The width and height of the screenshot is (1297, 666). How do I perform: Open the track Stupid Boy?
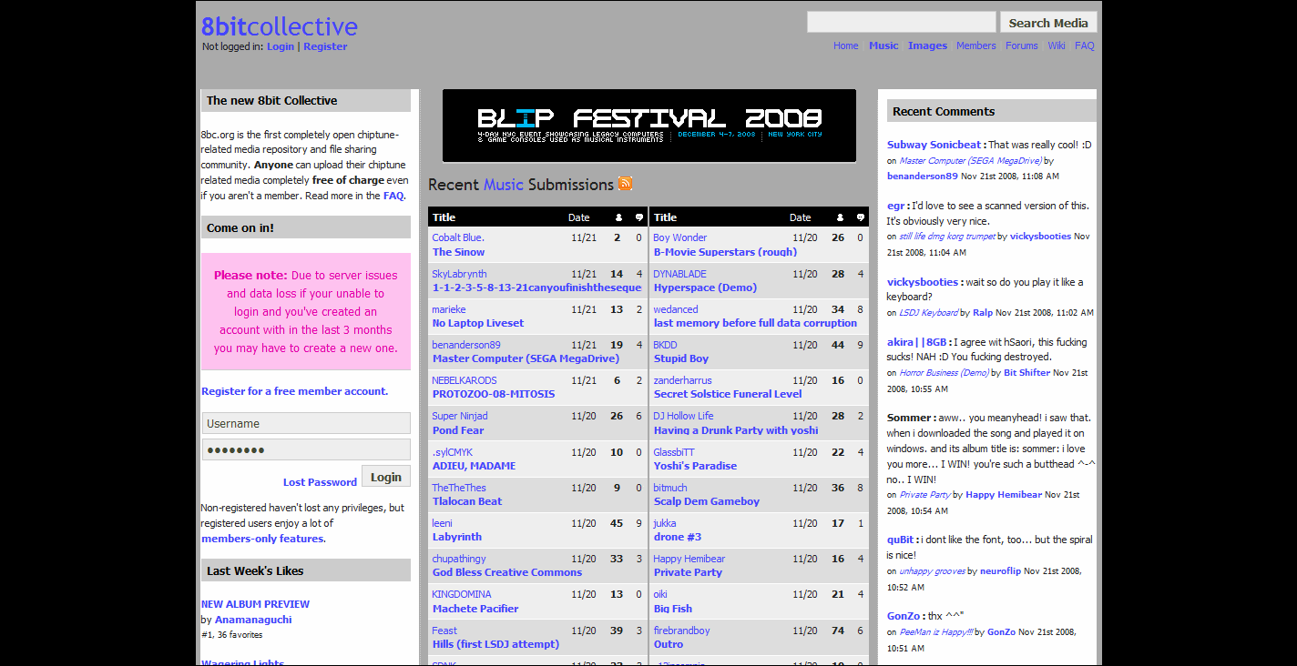point(681,358)
